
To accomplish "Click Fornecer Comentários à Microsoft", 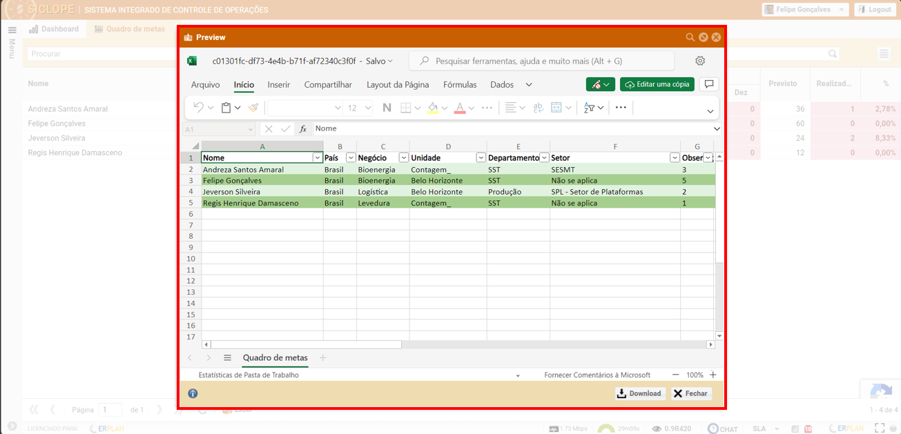I will pyautogui.click(x=597, y=375).
